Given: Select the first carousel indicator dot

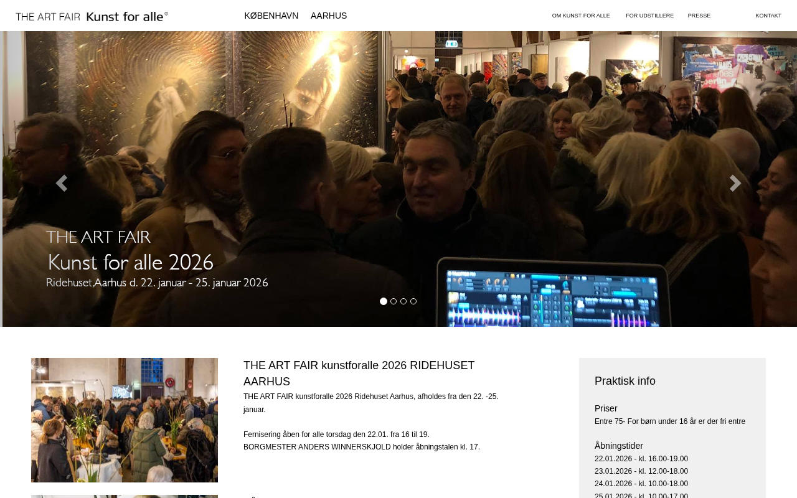Looking at the screenshot, I should pos(384,301).
